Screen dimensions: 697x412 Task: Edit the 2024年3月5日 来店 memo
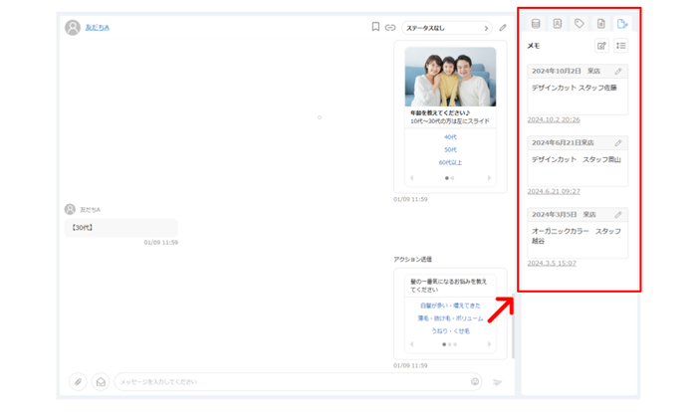[x=618, y=214]
